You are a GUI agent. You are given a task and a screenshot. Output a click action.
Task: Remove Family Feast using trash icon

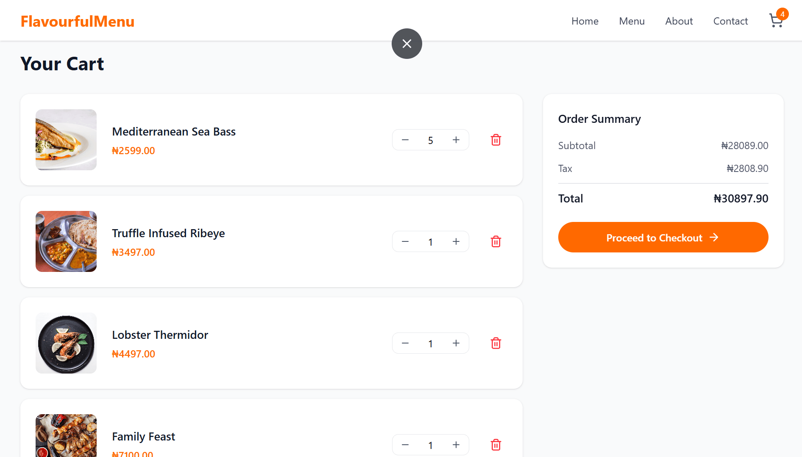496,445
